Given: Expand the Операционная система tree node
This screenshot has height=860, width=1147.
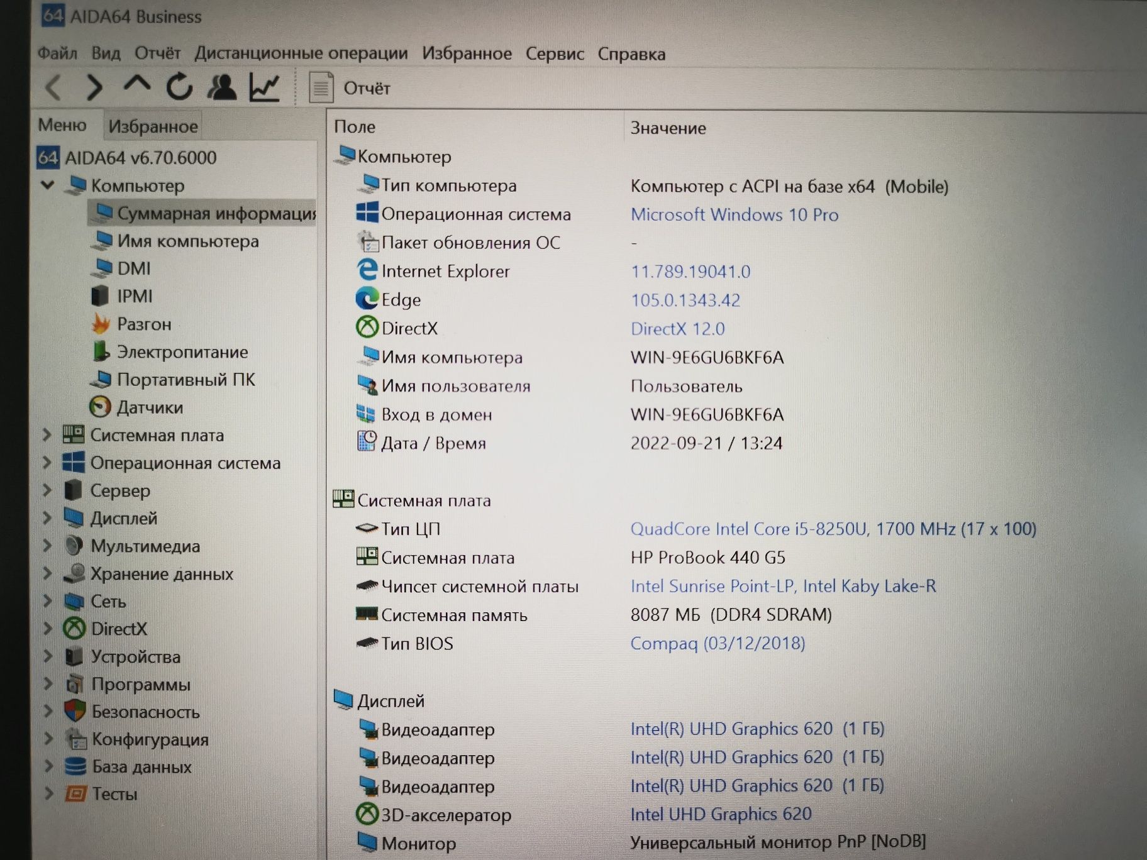Looking at the screenshot, I should coord(47,462).
